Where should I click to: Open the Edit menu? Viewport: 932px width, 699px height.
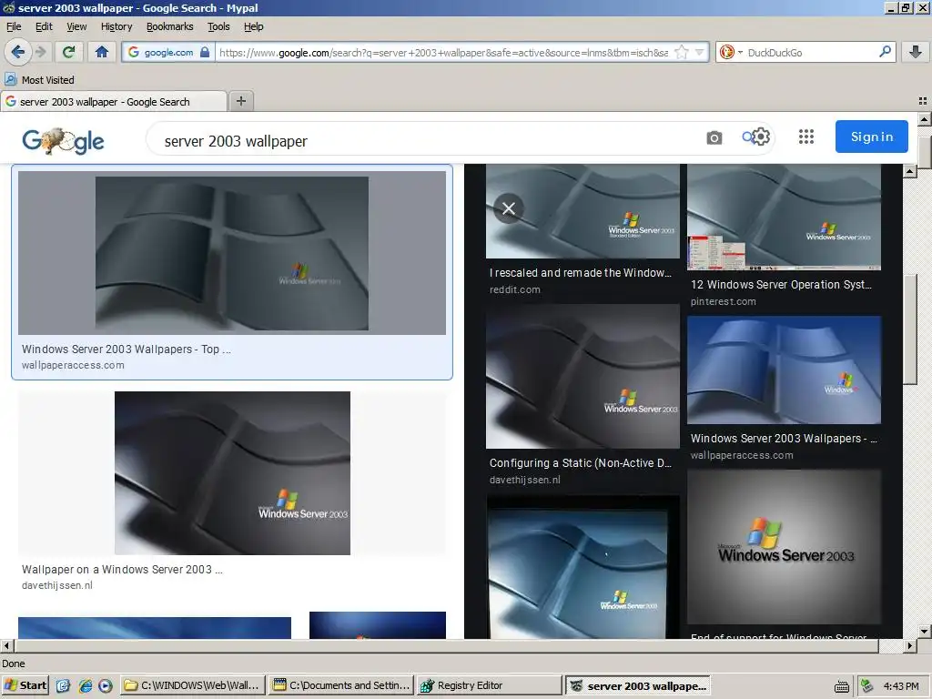click(x=44, y=26)
